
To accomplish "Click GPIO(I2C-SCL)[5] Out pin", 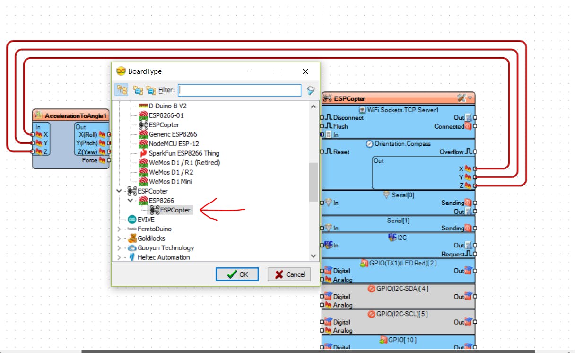I will click(x=475, y=322).
